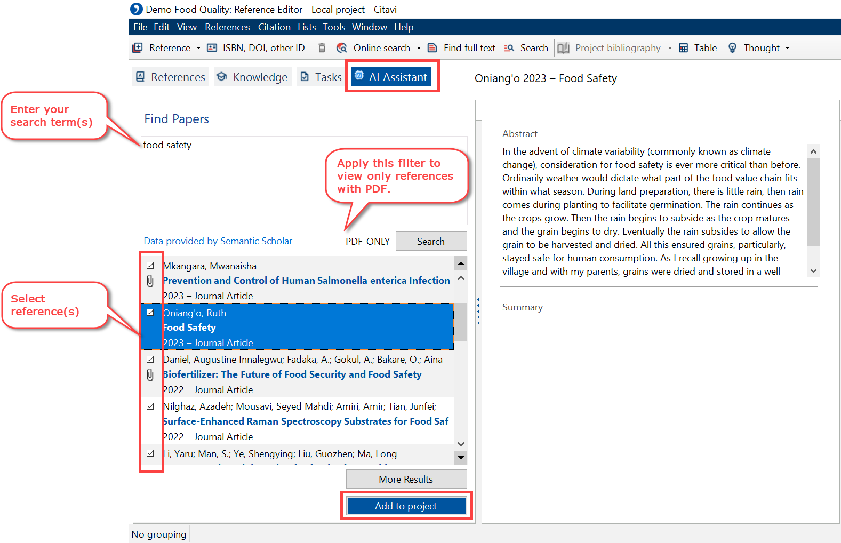The width and height of the screenshot is (841, 543).
Task: Uncheck the Mkangara, Mwanaisha reference checkbox
Action: 150,265
